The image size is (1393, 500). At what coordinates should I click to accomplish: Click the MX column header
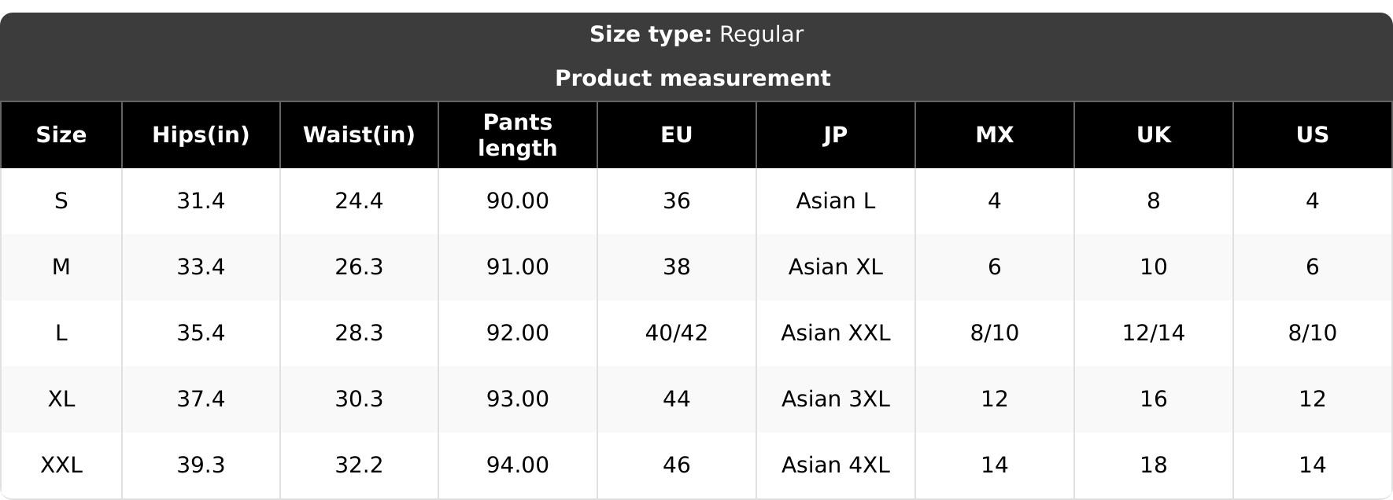tap(995, 135)
